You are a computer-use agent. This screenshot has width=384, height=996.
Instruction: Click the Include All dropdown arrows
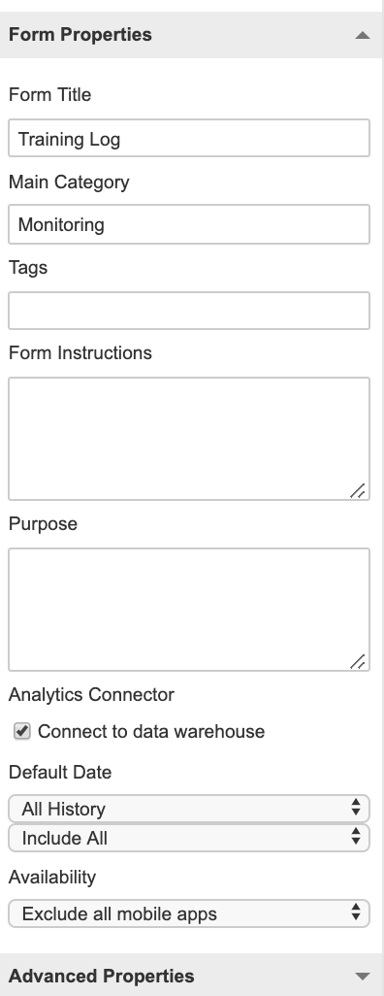pyautogui.click(x=356, y=838)
